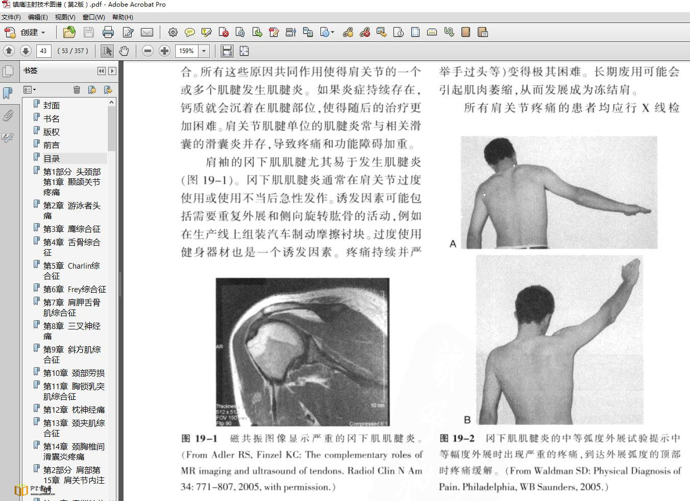Screen dimensions: 690x501
Task: Click the Email envelope icon
Action: [x=147, y=33]
